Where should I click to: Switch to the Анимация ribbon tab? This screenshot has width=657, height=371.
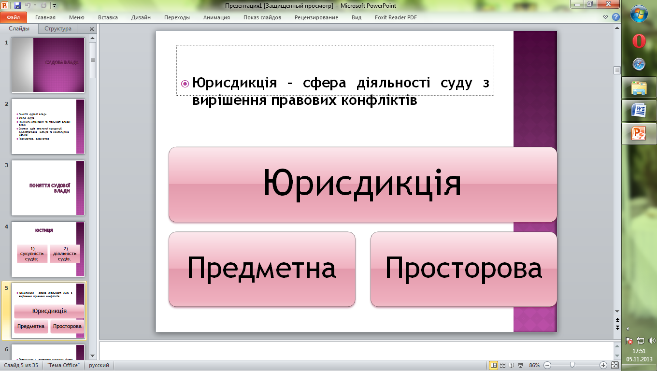pos(216,17)
